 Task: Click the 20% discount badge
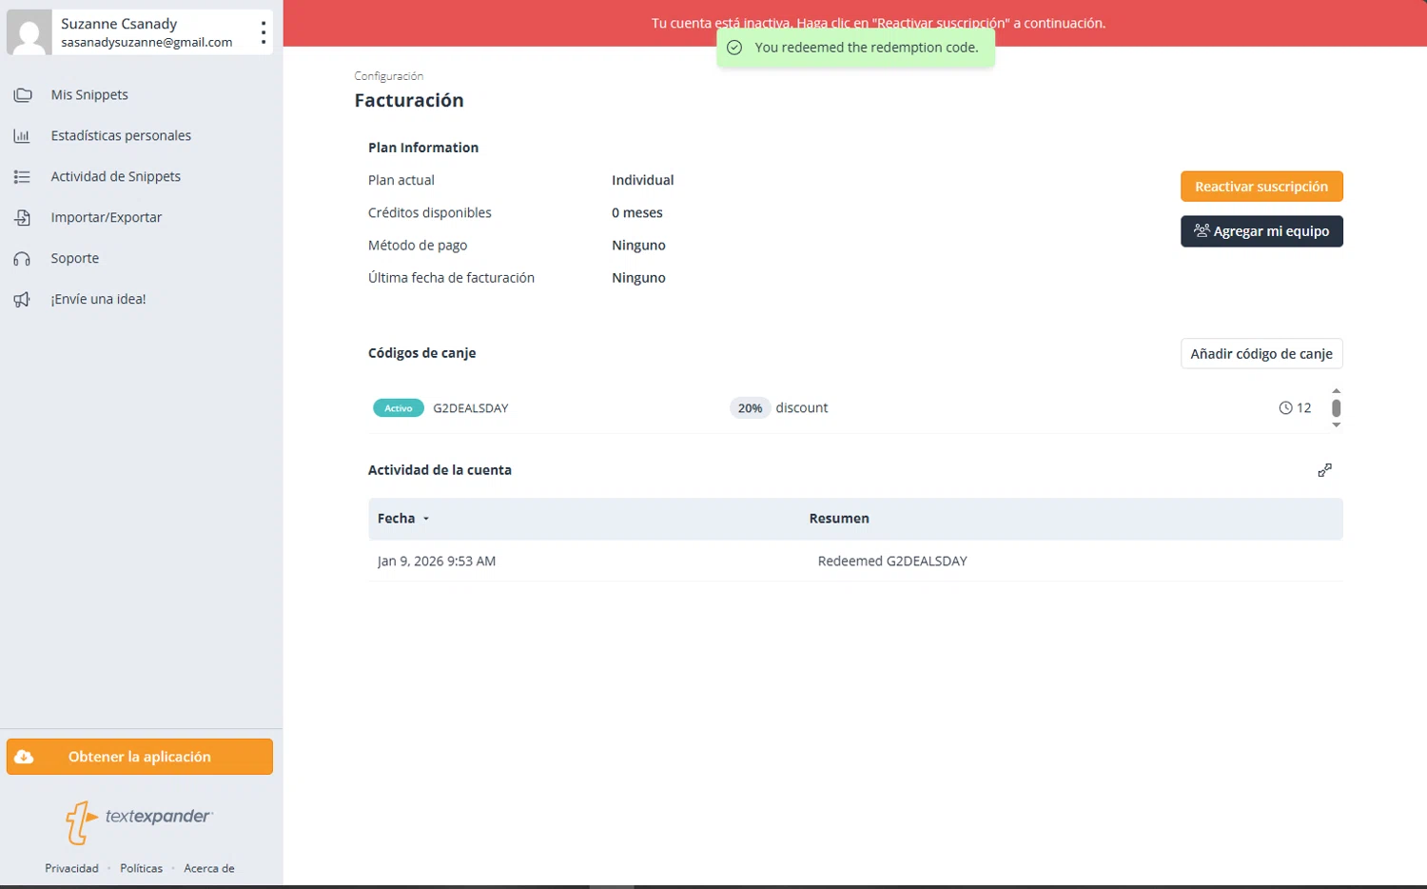(750, 408)
